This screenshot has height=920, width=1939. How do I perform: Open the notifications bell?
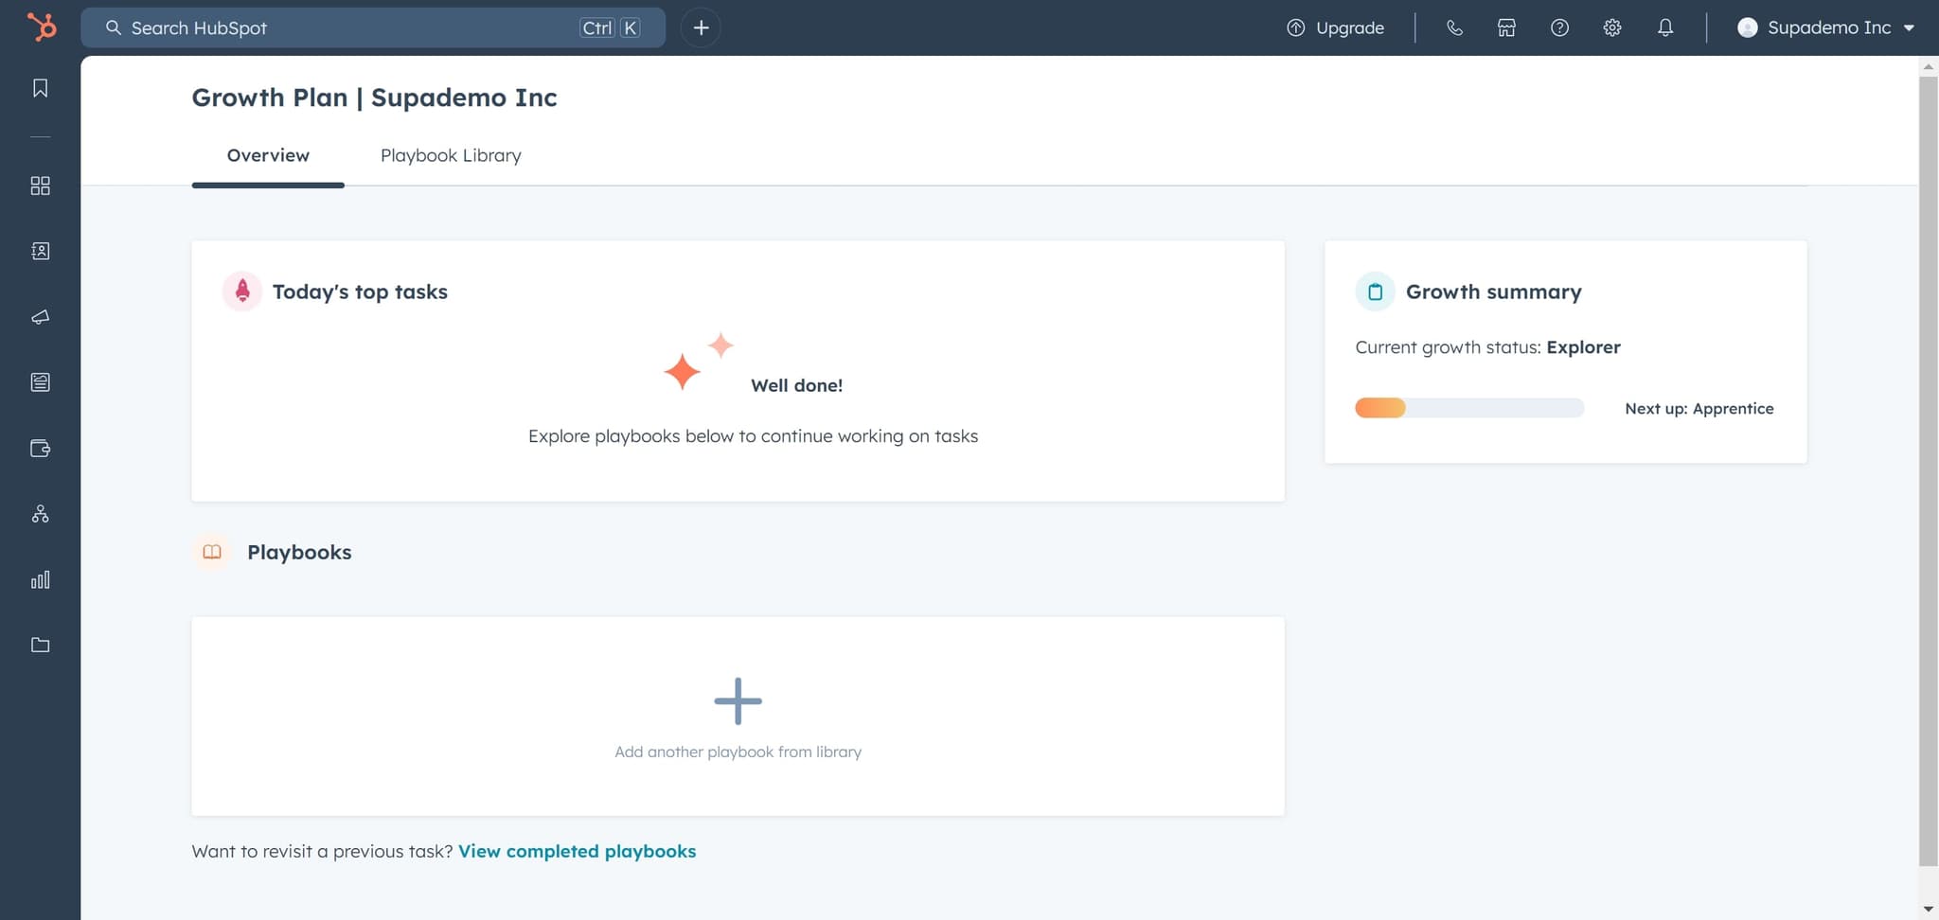(1664, 27)
